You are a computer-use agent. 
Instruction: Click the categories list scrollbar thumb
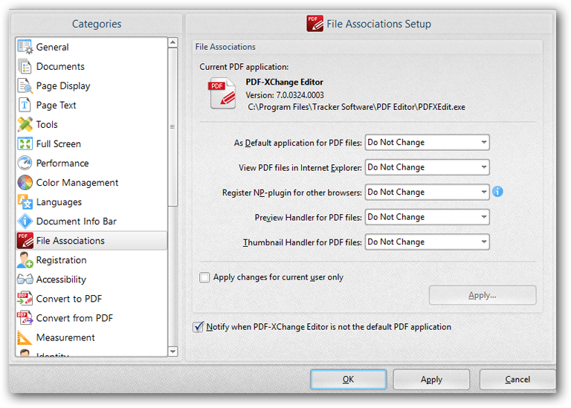(172, 127)
